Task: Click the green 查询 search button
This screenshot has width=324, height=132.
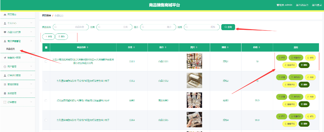Action: [228, 27]
